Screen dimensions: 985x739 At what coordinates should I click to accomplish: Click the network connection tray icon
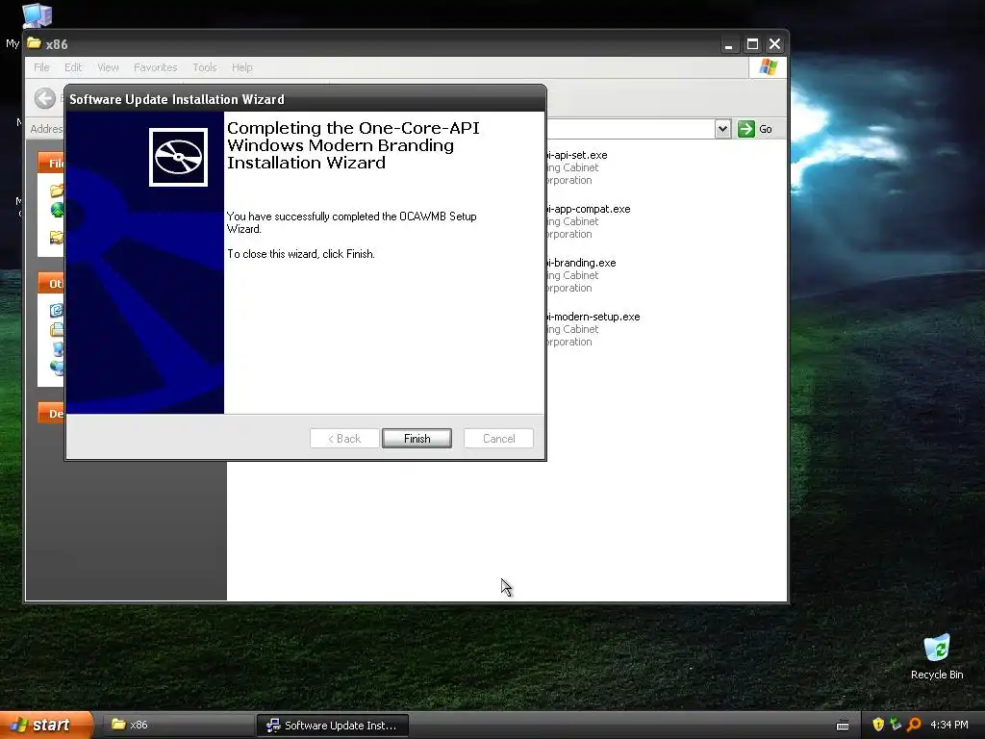pos(896,725)
